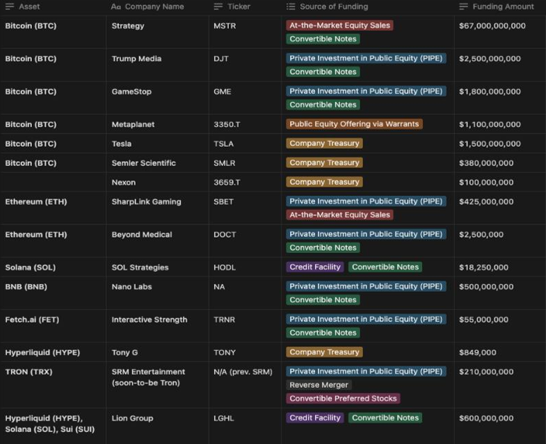
Task: Click company name 'Nexon'
Action: pos(124,182)
